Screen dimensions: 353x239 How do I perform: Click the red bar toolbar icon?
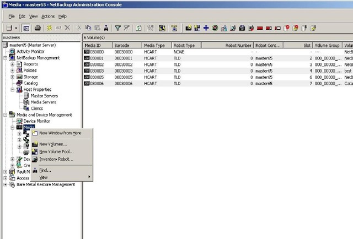pyautogui.click(x=260, y=28)
